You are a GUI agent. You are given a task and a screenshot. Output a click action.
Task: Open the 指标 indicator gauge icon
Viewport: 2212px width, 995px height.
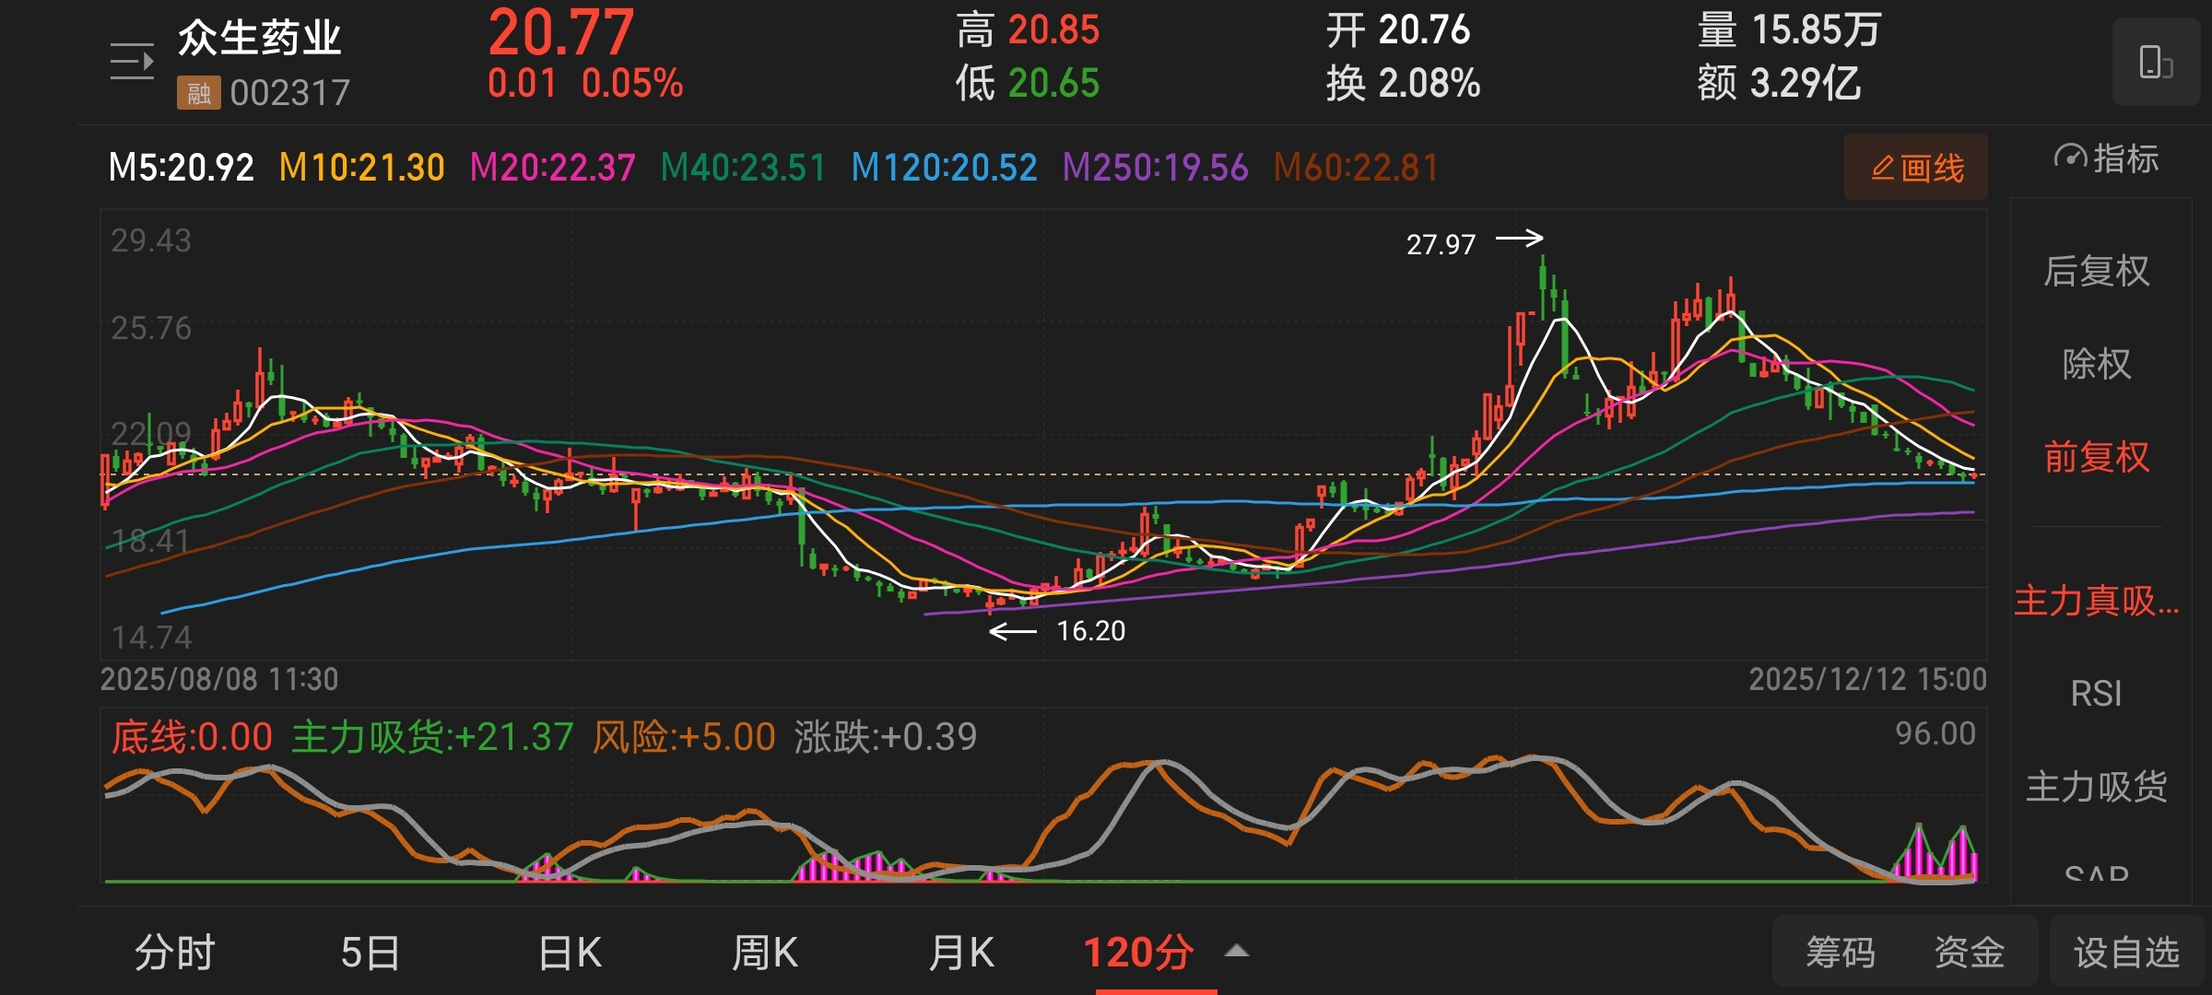coord(2071,158)
